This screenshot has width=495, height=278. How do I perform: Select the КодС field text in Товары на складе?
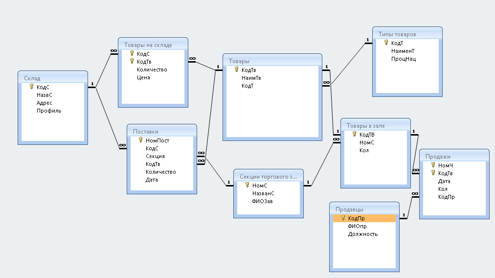pyautogui.click(x=143, y=54)
